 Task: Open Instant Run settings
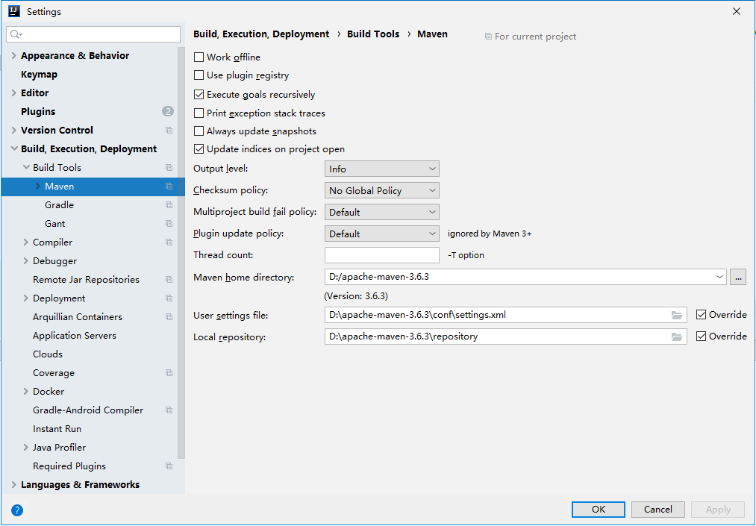click(x=57, y=429)
